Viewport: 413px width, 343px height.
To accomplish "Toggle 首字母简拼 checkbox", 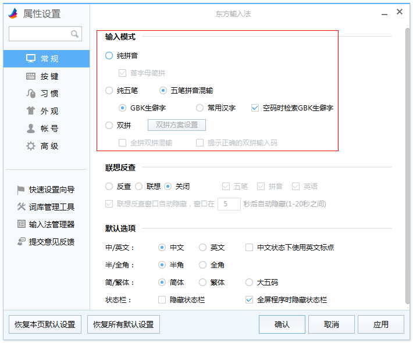I will [122, 73].
